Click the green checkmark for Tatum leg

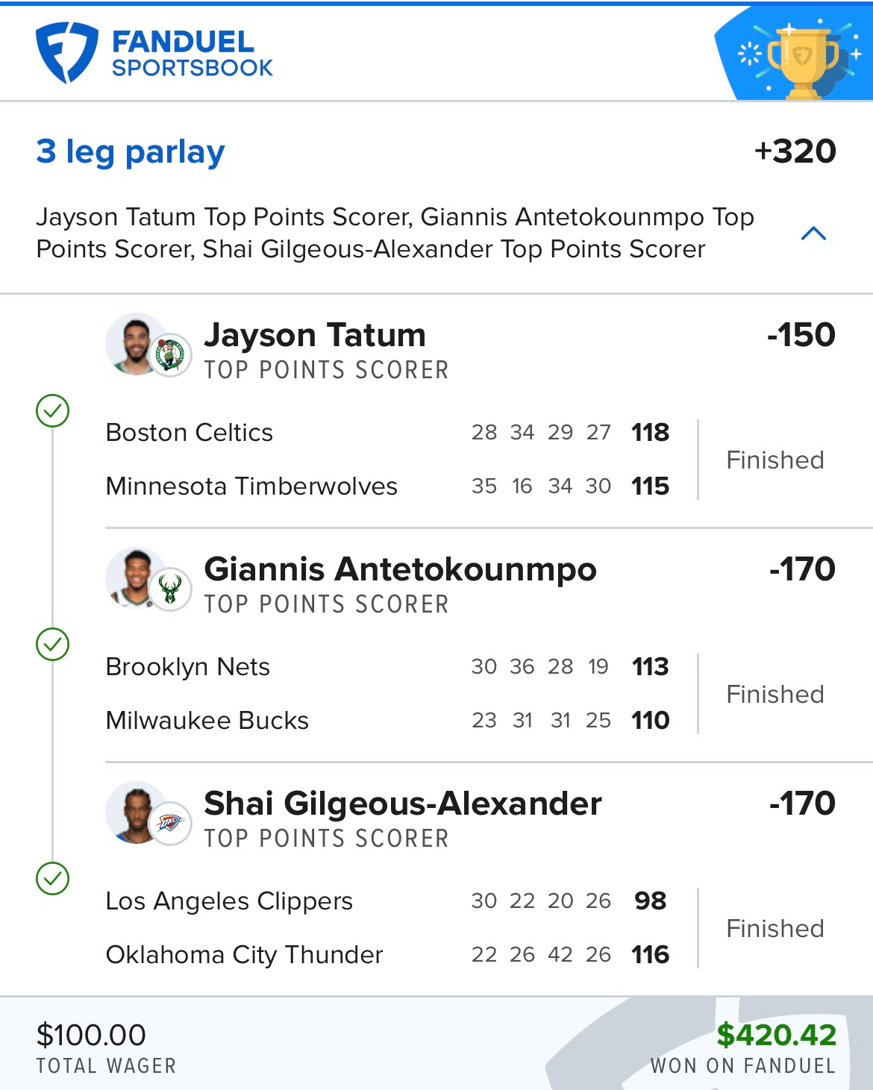tap(53, 410)
